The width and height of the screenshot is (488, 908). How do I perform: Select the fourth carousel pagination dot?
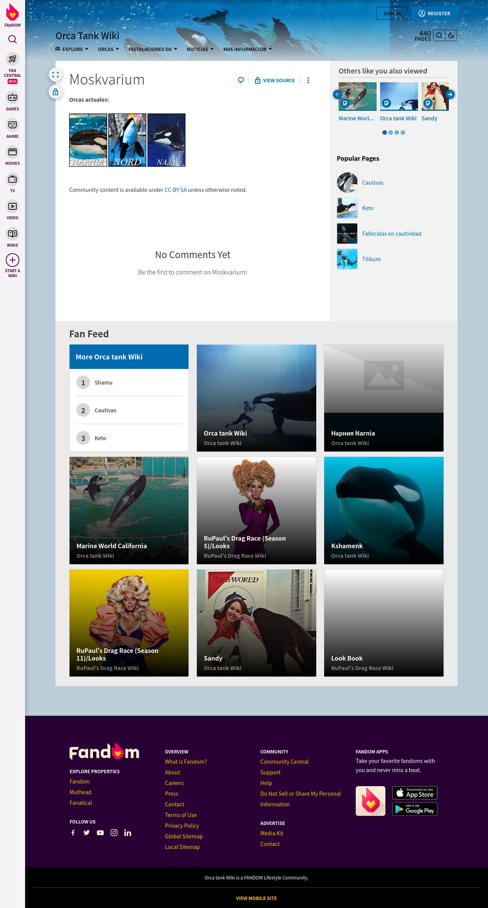coord(403,132)
